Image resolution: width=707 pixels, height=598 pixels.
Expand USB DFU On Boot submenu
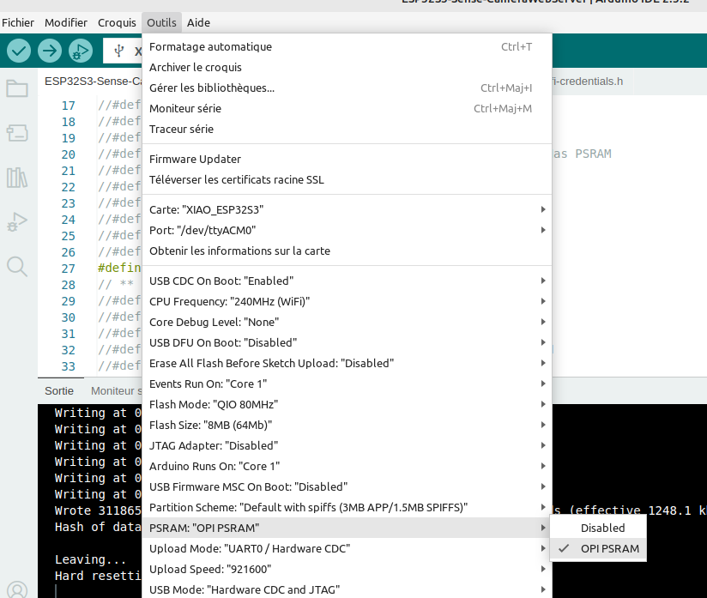(x=347, y=342)
